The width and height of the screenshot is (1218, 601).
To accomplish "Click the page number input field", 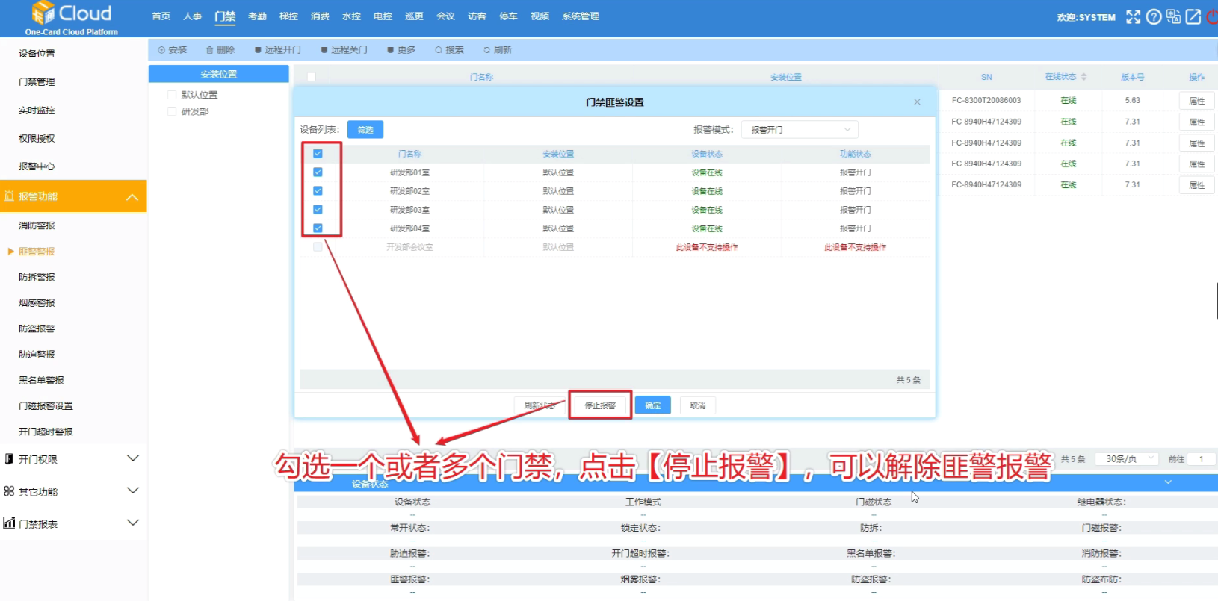I will tap(1203, 459).
